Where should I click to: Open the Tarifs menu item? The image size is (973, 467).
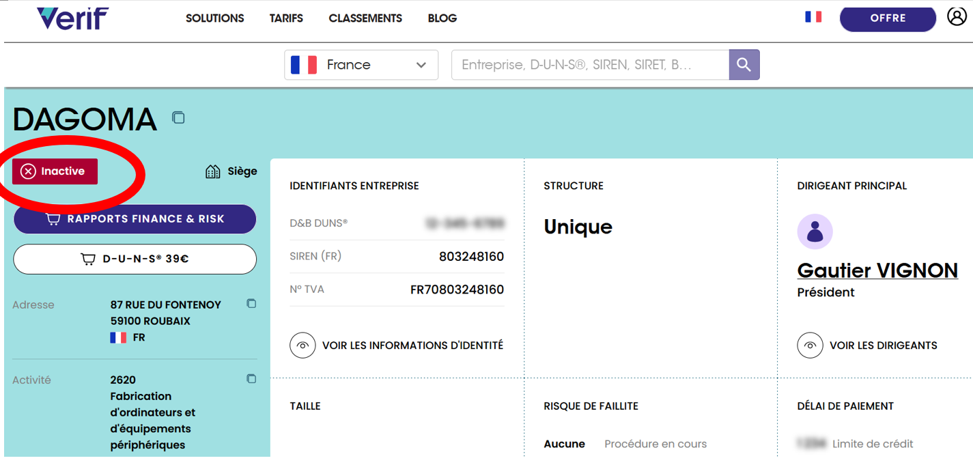click(x=286, y=18)
